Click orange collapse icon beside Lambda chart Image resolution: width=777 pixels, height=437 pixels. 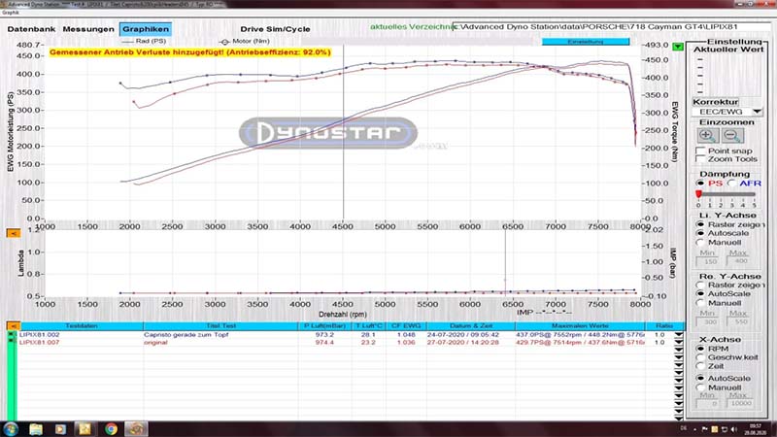point(13,233)
